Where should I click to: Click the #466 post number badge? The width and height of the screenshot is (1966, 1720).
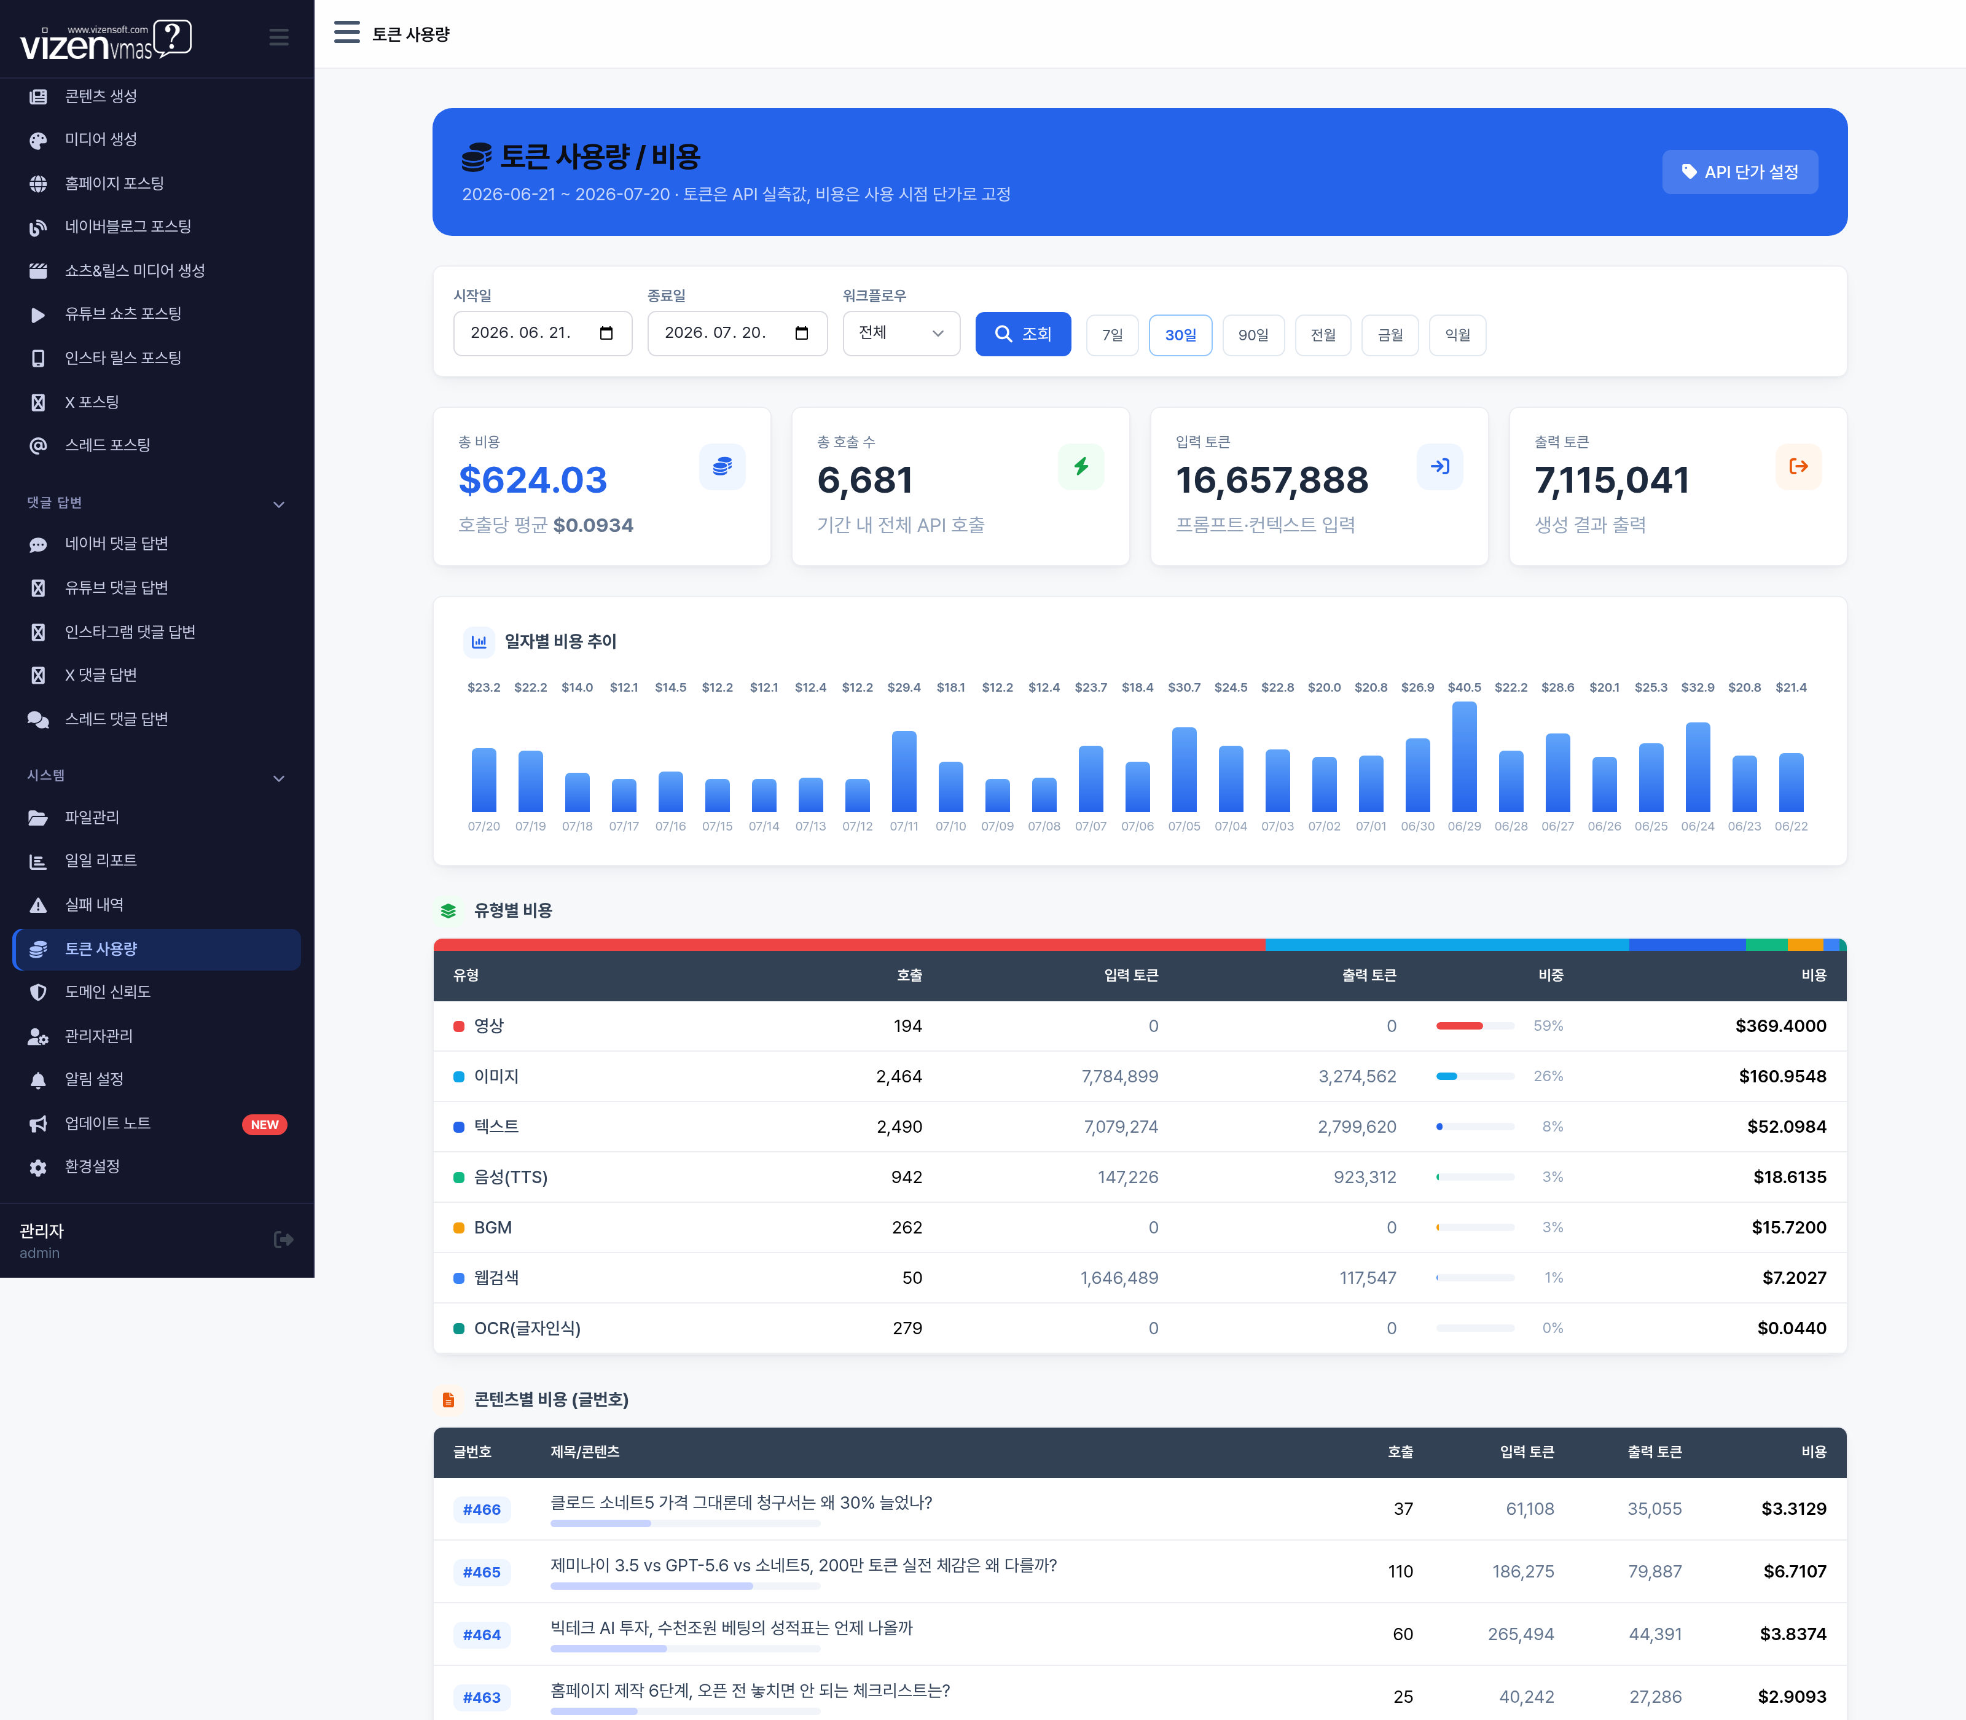pyautogui.click(x=482, y=1510)
